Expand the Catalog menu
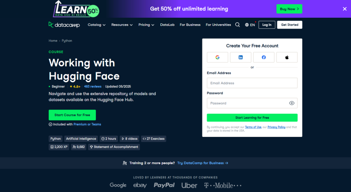Image resolution: width=351 pixels, height=192 pixels. click(96, 25)
